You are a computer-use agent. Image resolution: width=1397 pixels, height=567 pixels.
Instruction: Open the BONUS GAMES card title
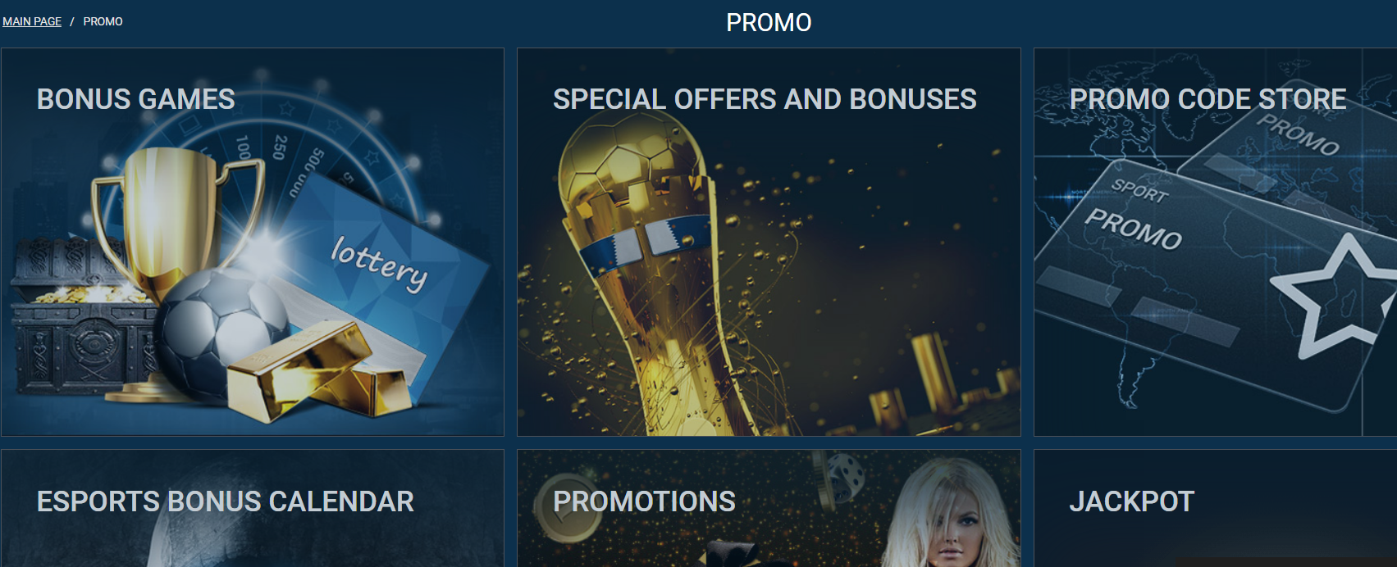pos(136,99)
